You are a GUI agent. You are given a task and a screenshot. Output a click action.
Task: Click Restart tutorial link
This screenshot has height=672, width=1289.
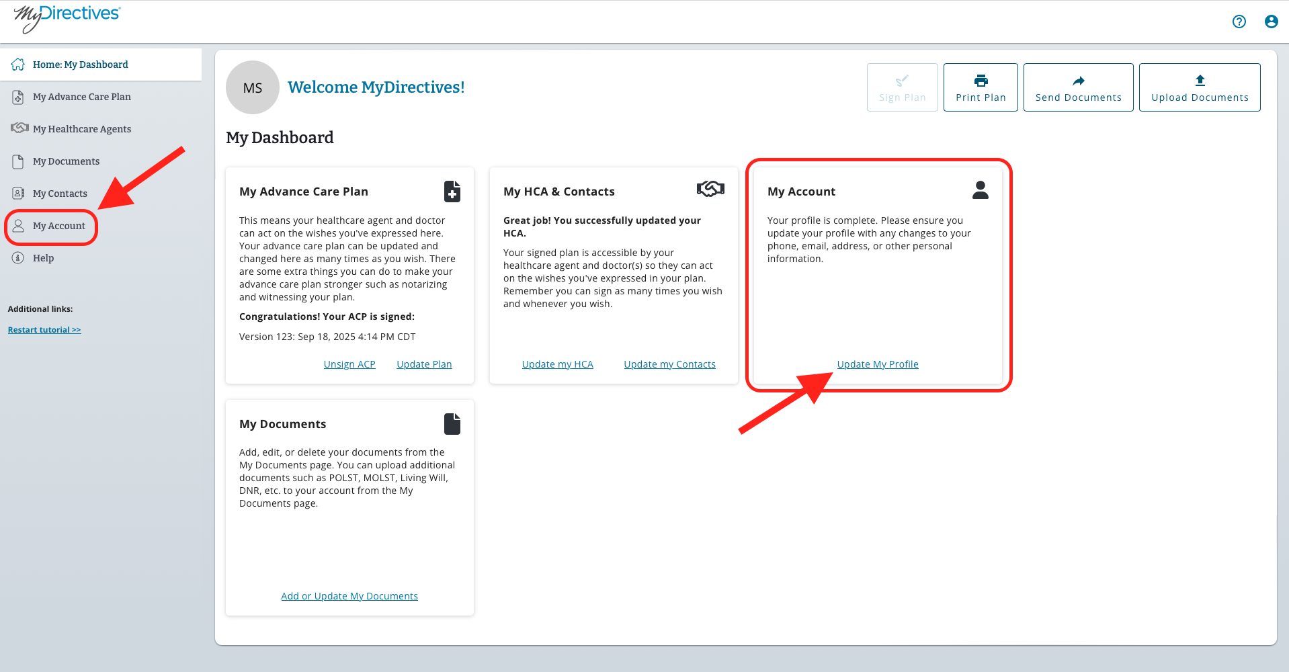pos(44,330)
